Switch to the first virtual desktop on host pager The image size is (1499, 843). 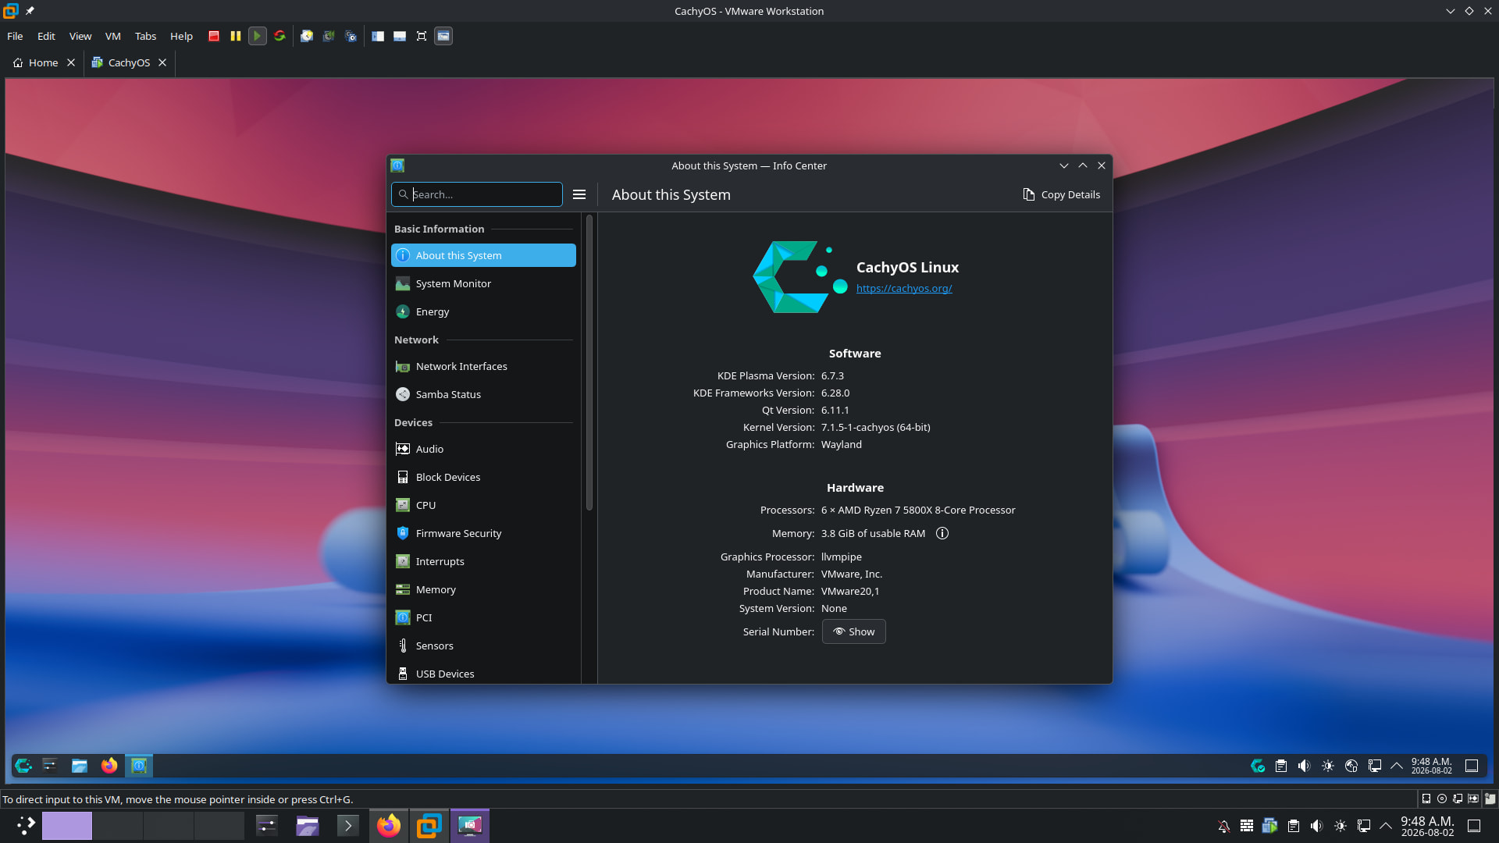(67, 826)
